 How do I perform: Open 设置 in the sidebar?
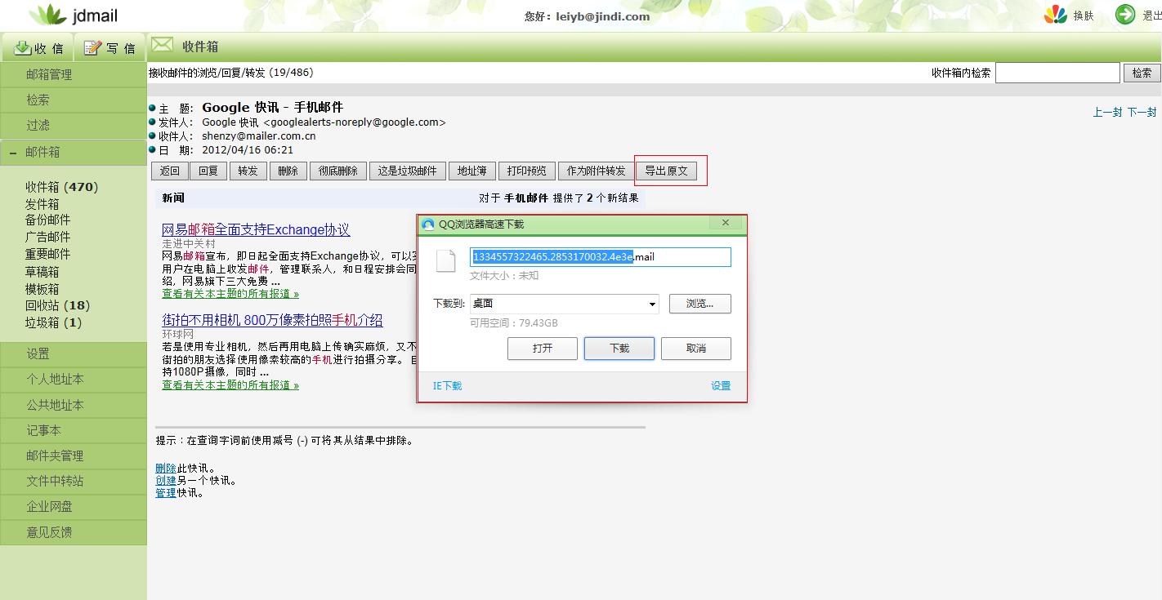tap(74, 353)
